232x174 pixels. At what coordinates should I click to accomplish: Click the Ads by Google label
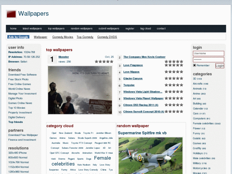[18, 37]
